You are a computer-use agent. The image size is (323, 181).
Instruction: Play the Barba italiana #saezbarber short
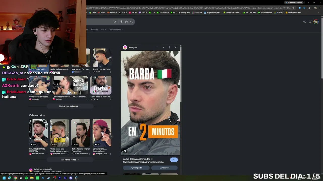click(102, 133)
